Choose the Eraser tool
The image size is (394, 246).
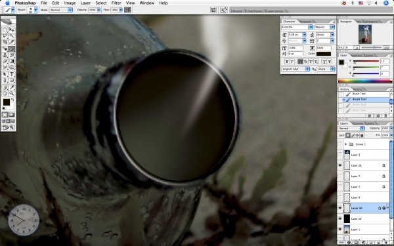click(5, 61)
